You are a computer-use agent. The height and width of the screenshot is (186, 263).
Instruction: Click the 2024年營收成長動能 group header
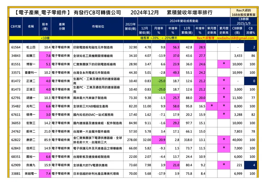(x=184, y=21)
